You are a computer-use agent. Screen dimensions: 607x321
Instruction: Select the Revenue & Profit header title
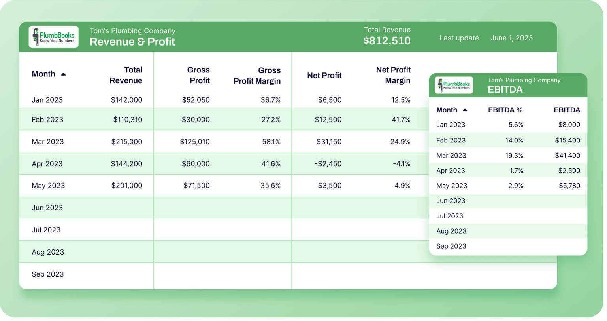[132, 41]
